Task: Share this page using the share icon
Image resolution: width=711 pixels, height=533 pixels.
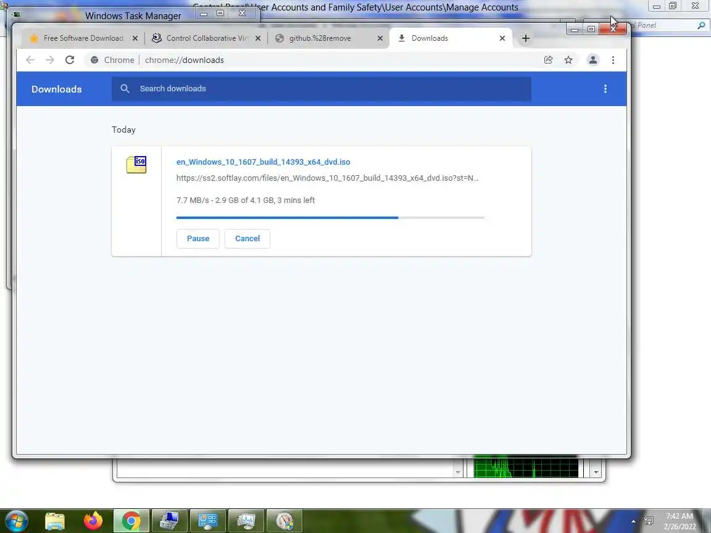Action: click(548, 60)
